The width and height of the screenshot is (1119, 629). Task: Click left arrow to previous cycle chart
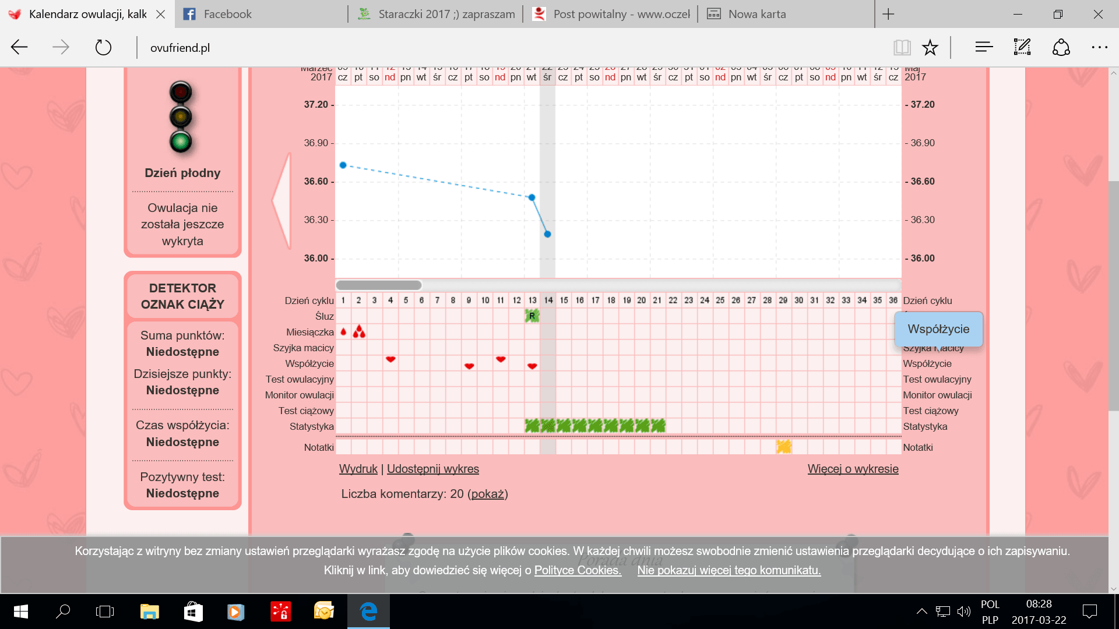click(x=282, y=201)
